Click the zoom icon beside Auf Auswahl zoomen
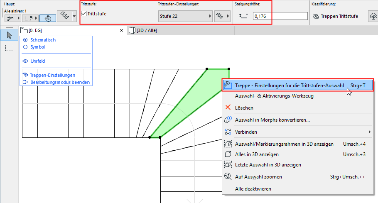Viewport: 378px width, 203px height. (x=228, y=176)
